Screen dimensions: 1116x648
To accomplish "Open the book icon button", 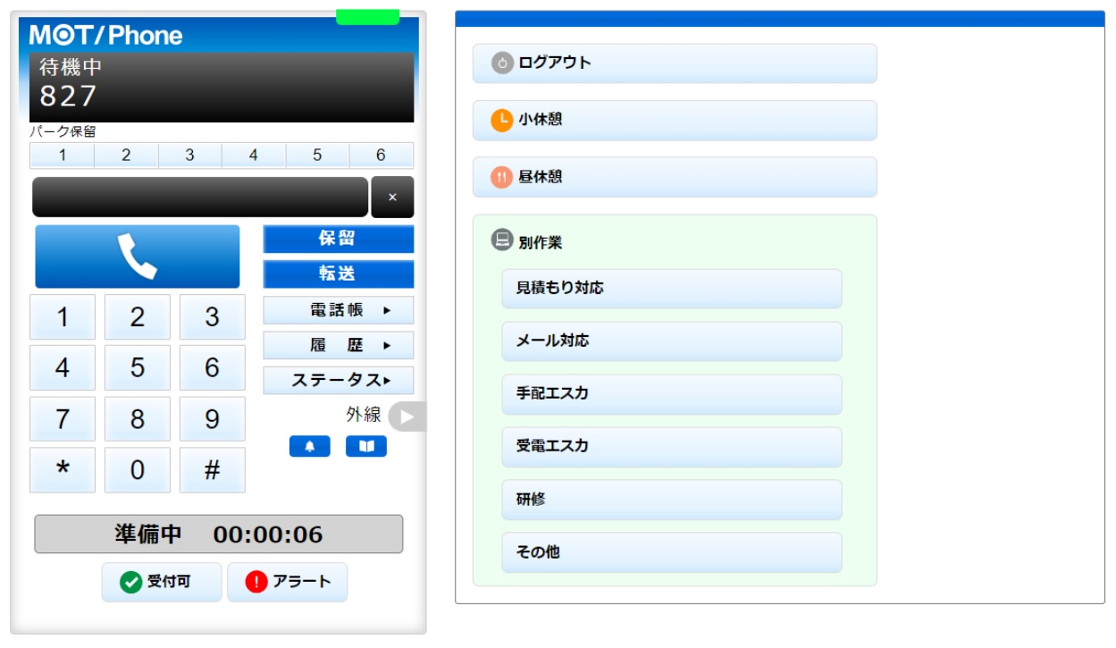I will coord(365,447).
